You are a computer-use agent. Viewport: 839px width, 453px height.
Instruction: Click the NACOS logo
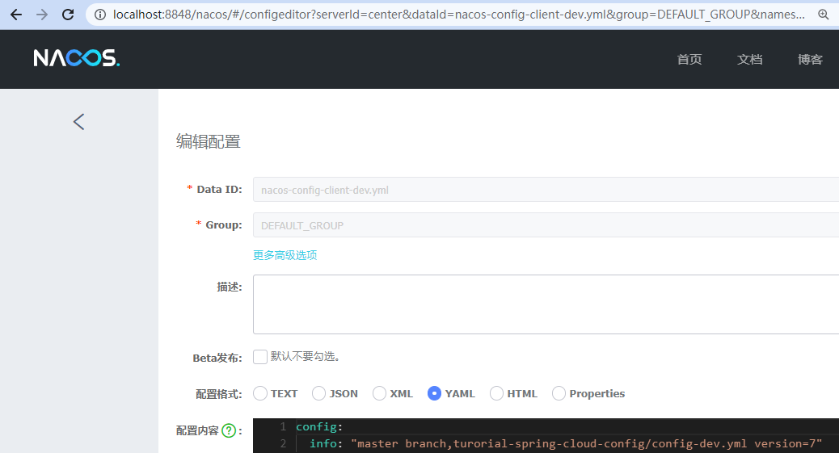[x=77, y=58]
